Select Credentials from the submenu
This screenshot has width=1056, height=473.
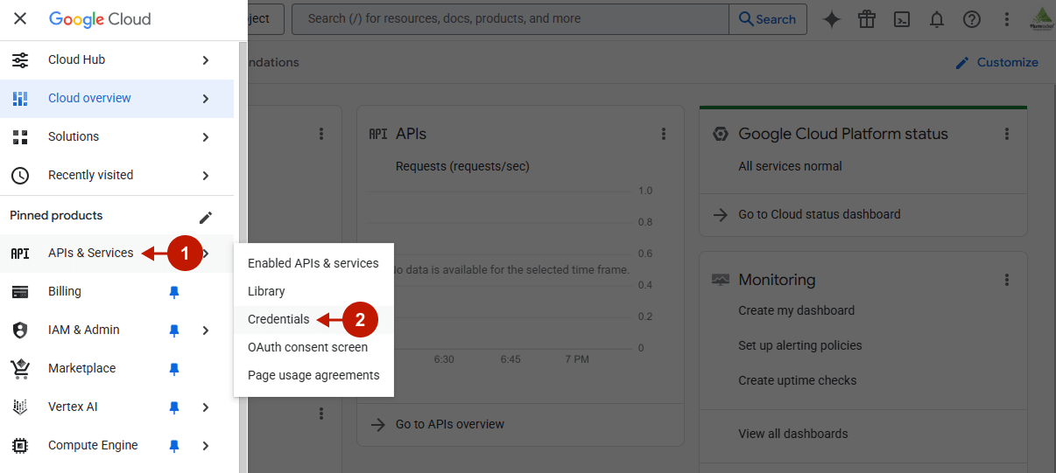(x=278, y=319)
